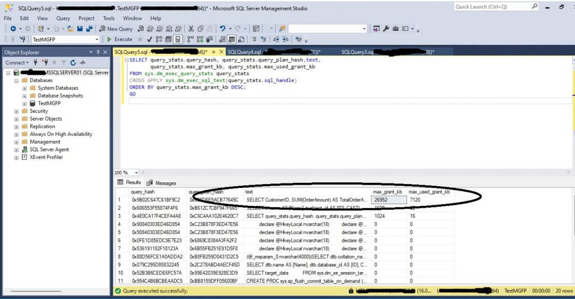Refresh the Object Explorer tree

pos(73,63)
